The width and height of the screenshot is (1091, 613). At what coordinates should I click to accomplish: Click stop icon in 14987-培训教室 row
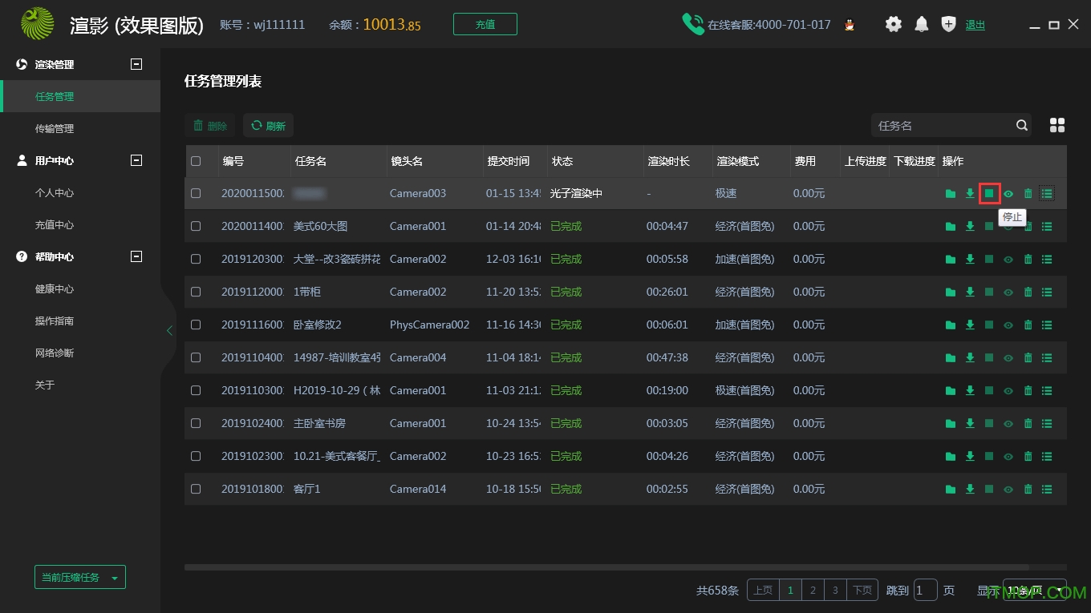(989, 357)
